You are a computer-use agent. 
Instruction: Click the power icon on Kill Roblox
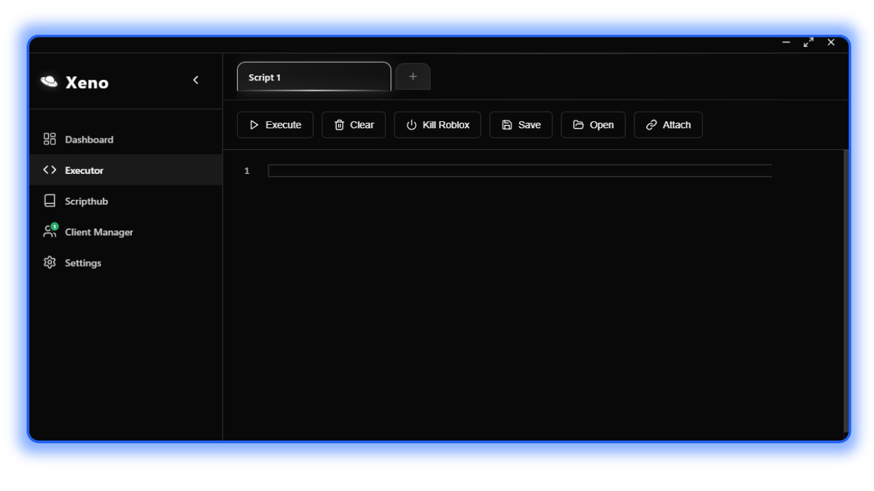tap(412, 125)
